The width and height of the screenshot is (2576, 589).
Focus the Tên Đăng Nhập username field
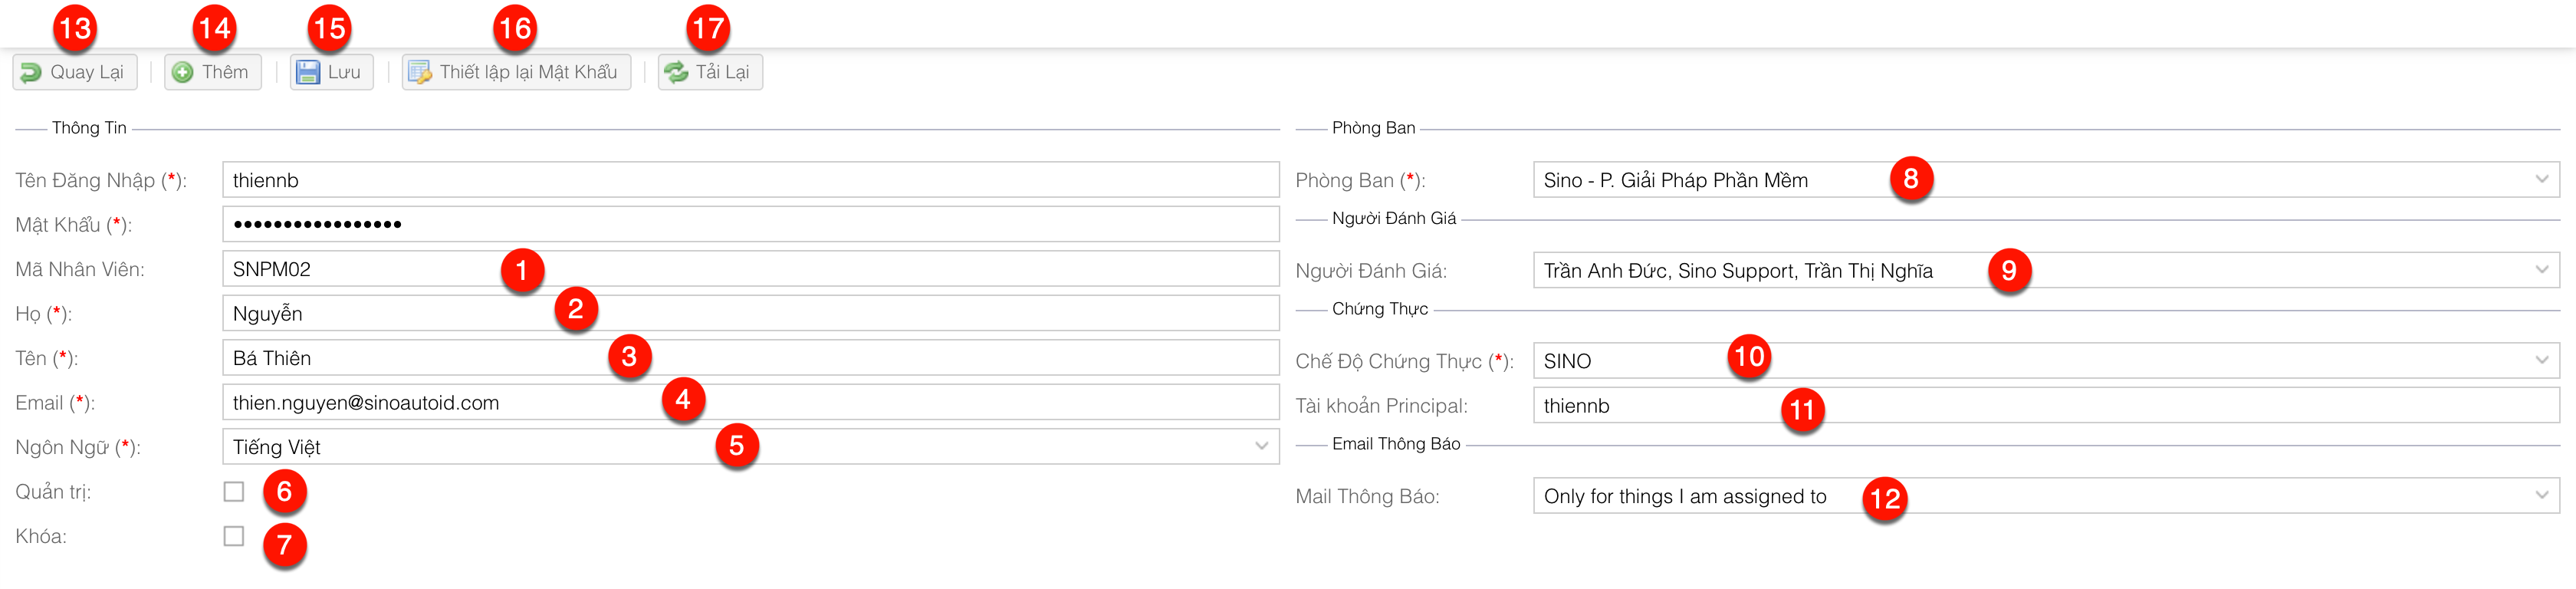[x=750, y=180]
